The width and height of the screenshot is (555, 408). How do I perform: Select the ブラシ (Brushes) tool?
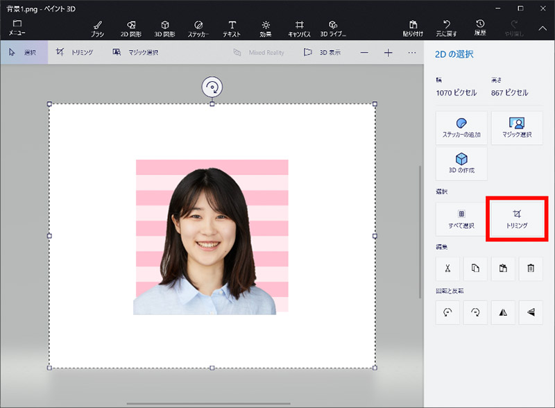click(98, 28)
